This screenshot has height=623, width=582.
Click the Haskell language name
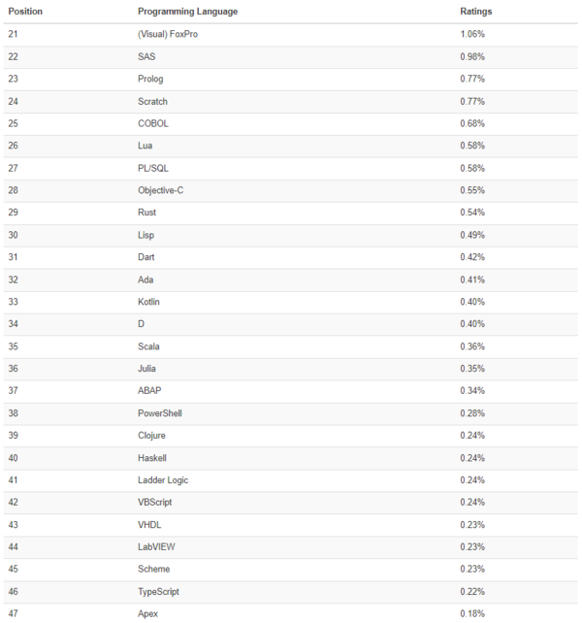coord(153,458)
